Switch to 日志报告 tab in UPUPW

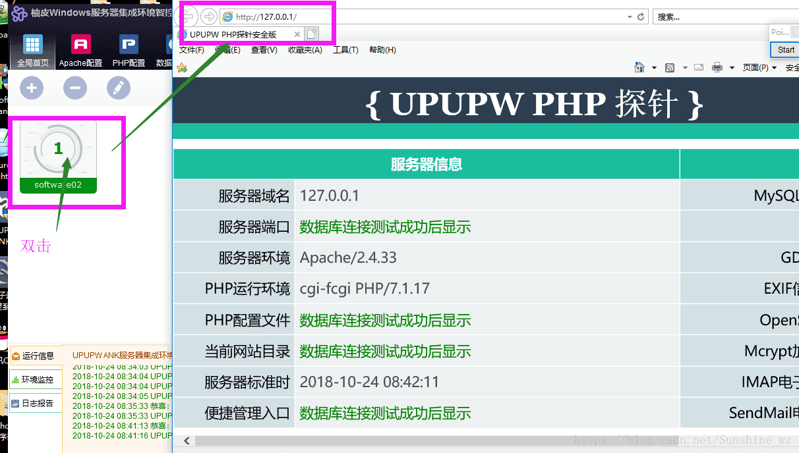point(36,404)
